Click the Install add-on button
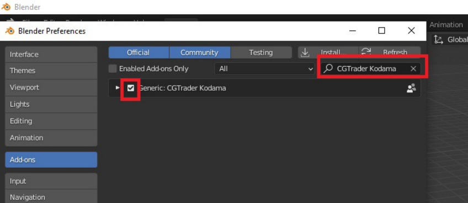Image resolution: width=468 pixels, height=203 pixels. [328, 53]
